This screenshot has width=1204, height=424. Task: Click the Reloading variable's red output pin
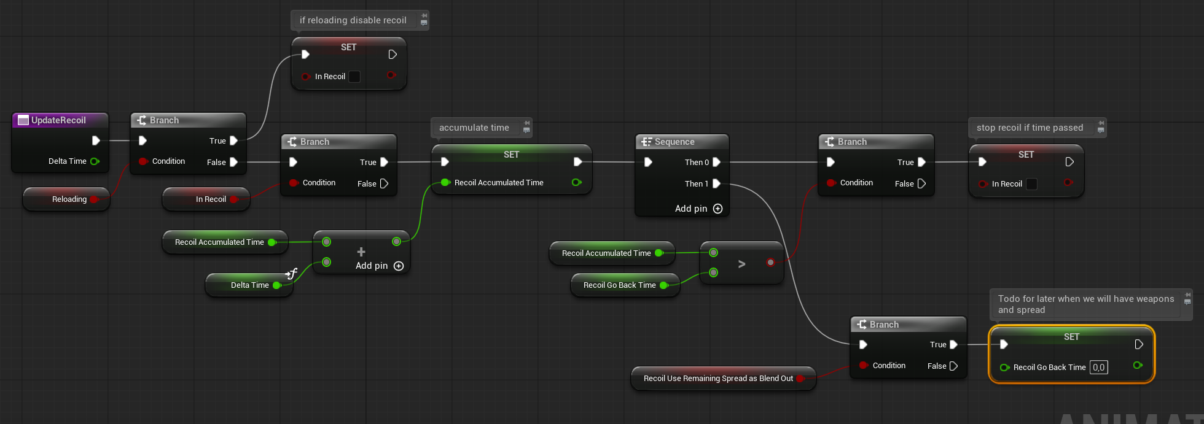(x=93, y=199)
